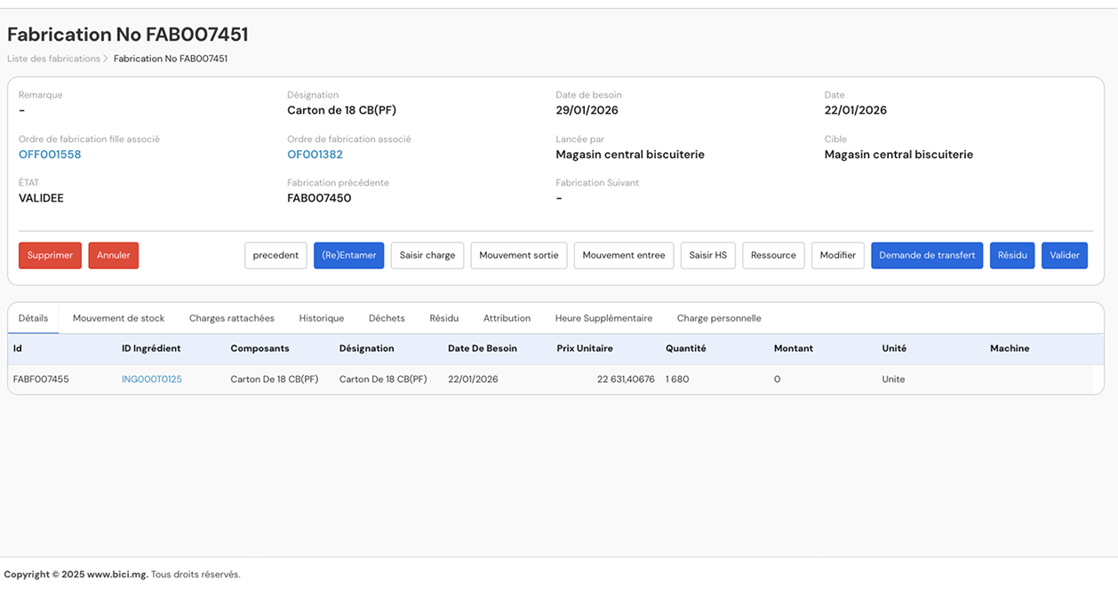Click the Machine column header
This screenshot has height=590, width=1118.
point(1010,348)
